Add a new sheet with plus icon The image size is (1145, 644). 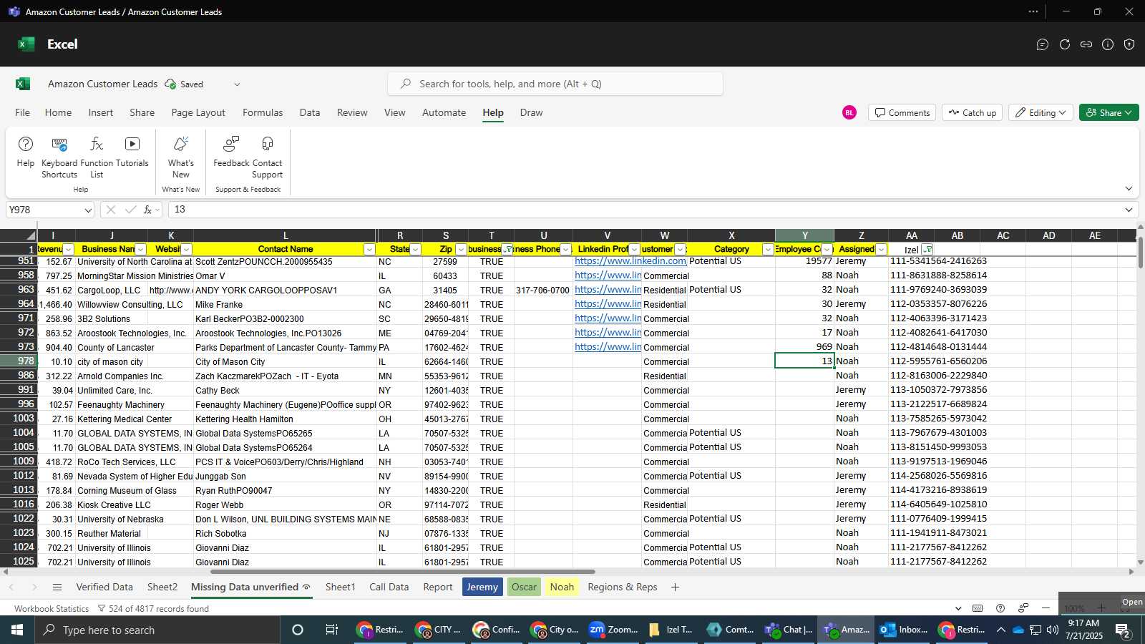point(675,587)
